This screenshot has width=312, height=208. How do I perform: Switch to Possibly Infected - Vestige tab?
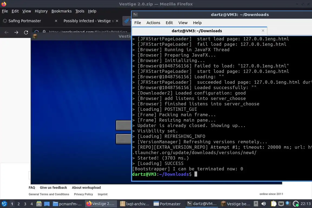(89, 21)
